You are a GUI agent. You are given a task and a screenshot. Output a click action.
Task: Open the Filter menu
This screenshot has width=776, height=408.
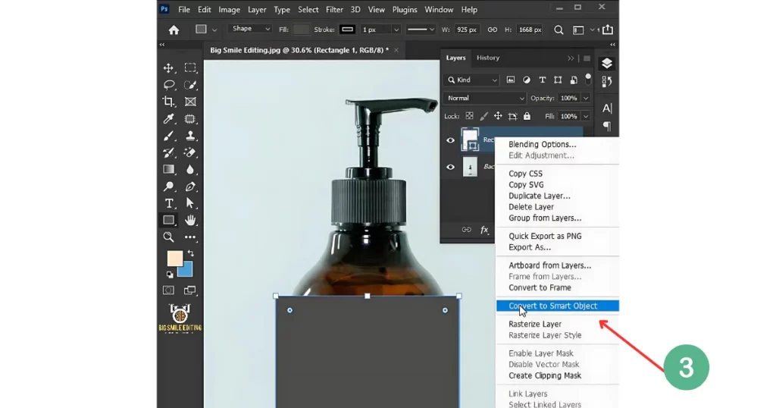(334, 9)
